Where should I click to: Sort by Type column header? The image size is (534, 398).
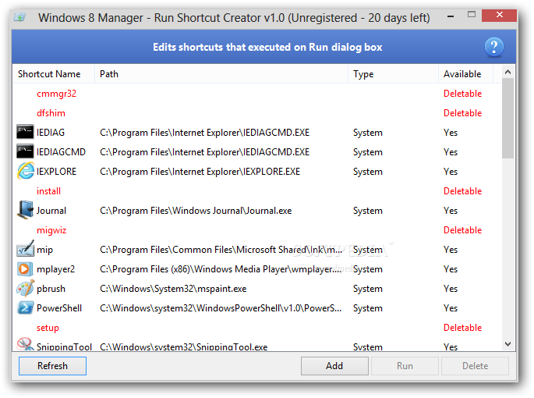[393, 74]
